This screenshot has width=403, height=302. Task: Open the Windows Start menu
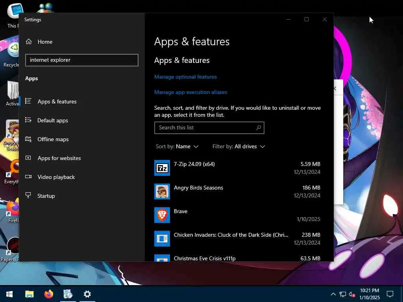click(9, 294)
